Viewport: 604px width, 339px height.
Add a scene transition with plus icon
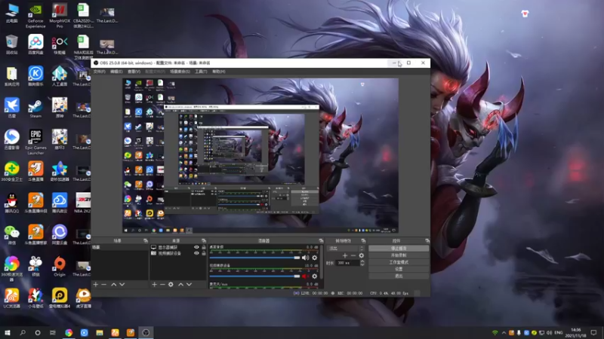click(345, 255)
